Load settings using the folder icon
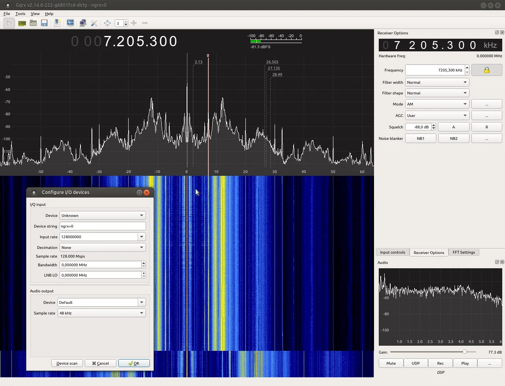This screenshot has width=505, height=386. point(33,23)
